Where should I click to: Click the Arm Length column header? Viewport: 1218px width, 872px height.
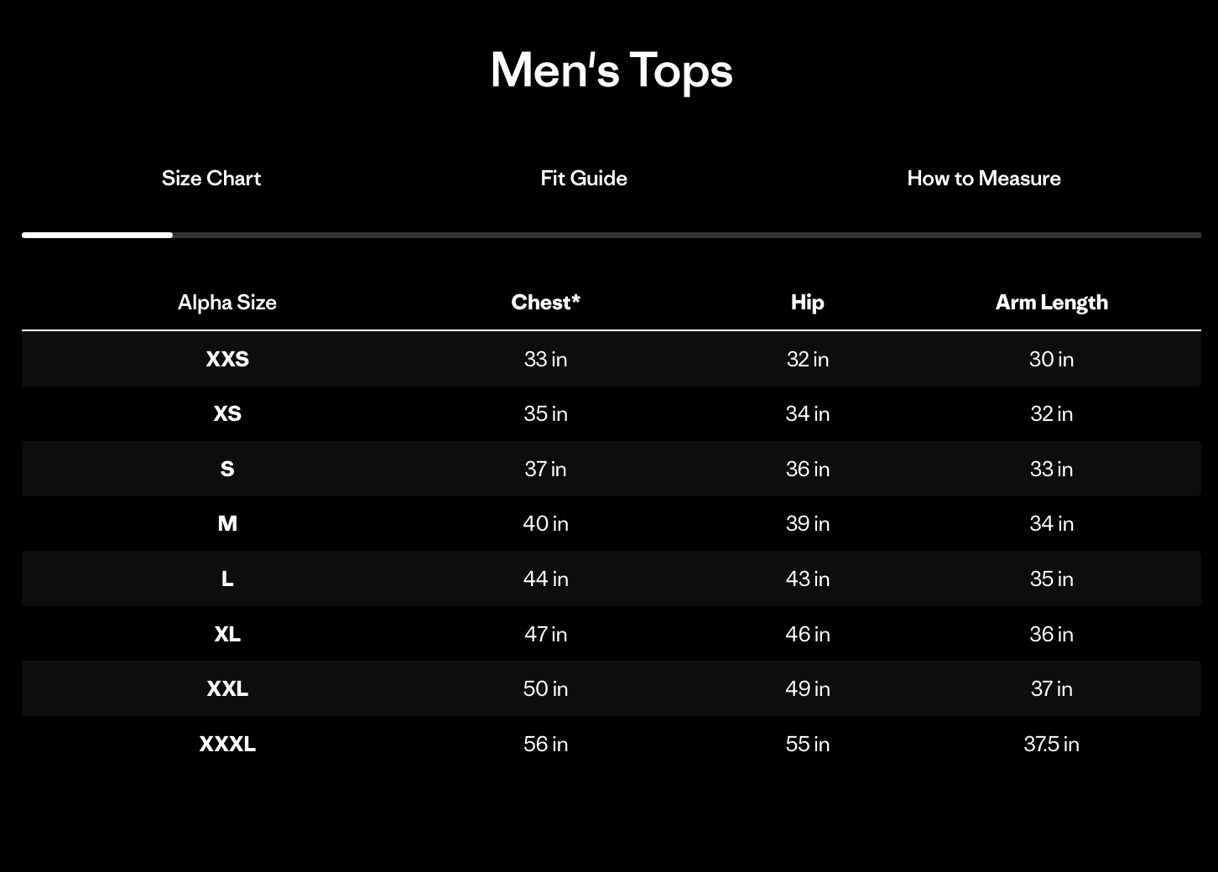(1051, 302)
